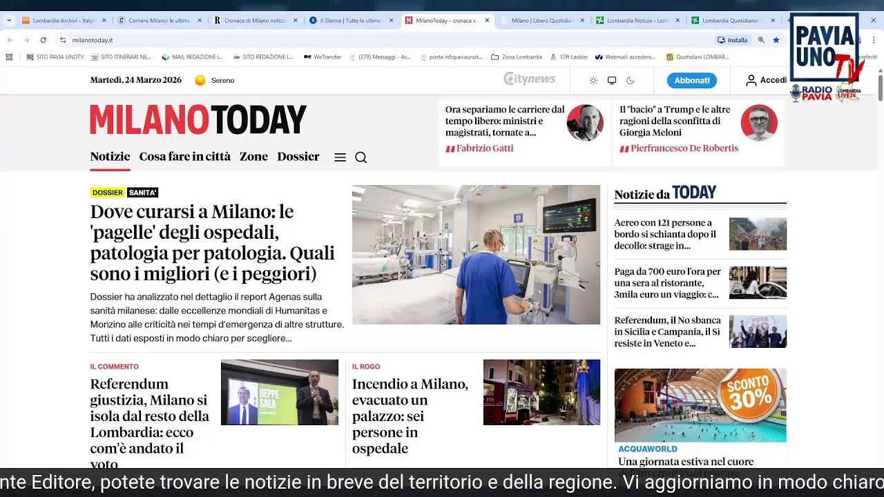This screenshot has width=884, height=497.
Task: Reload the current page
Action: coord(43,40)
